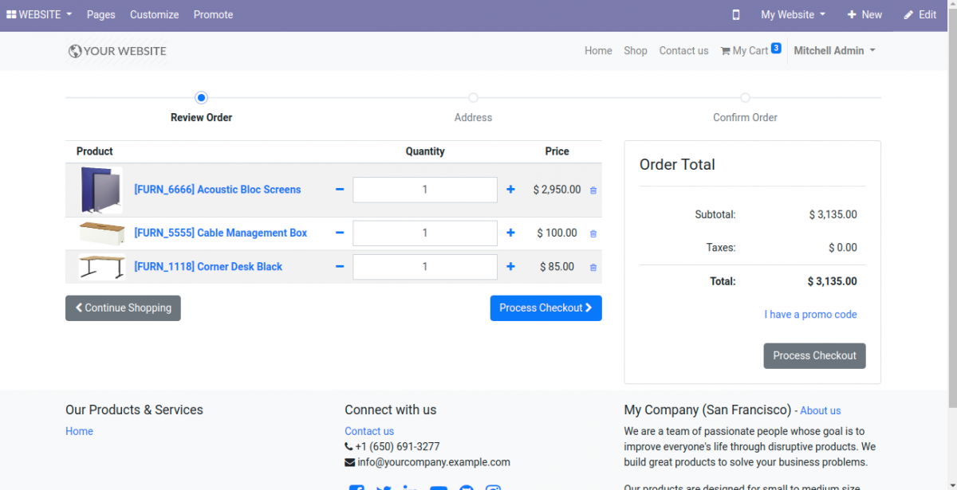Open the WEBSITE app switcher dropdown
This screenshot has width=957, height=490.
(x=38, y=14)
